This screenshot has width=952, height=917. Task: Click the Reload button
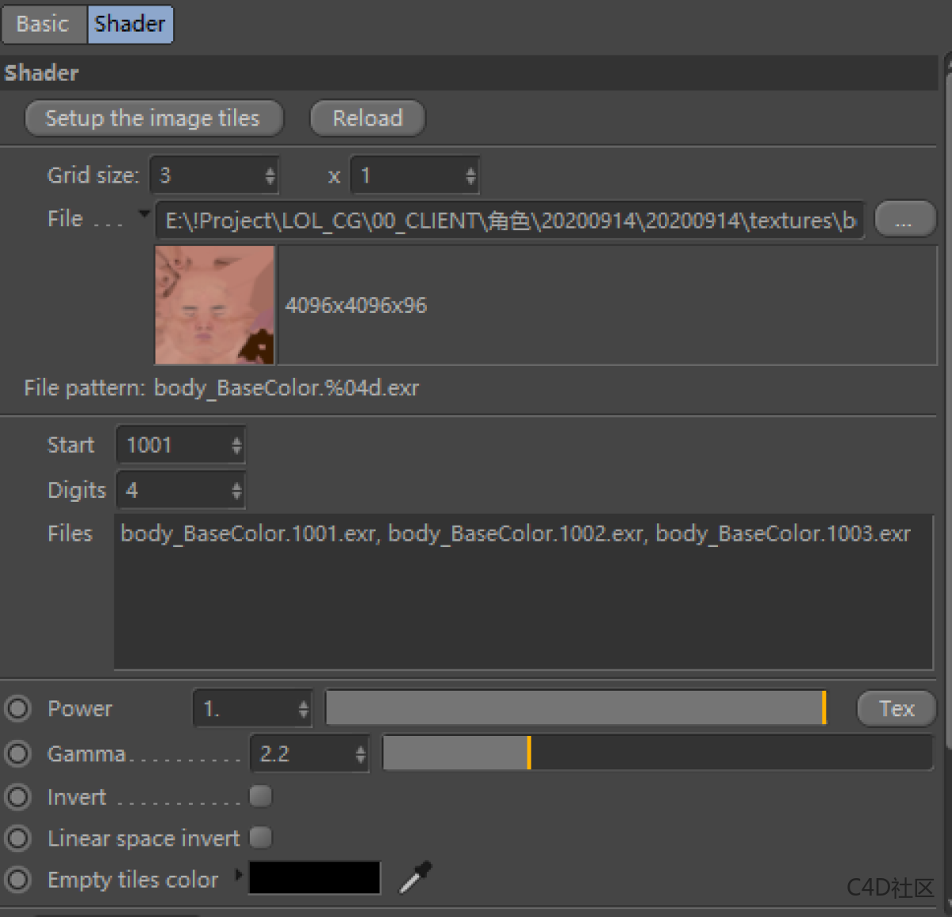pyautogui.click(x=367, y=118)
